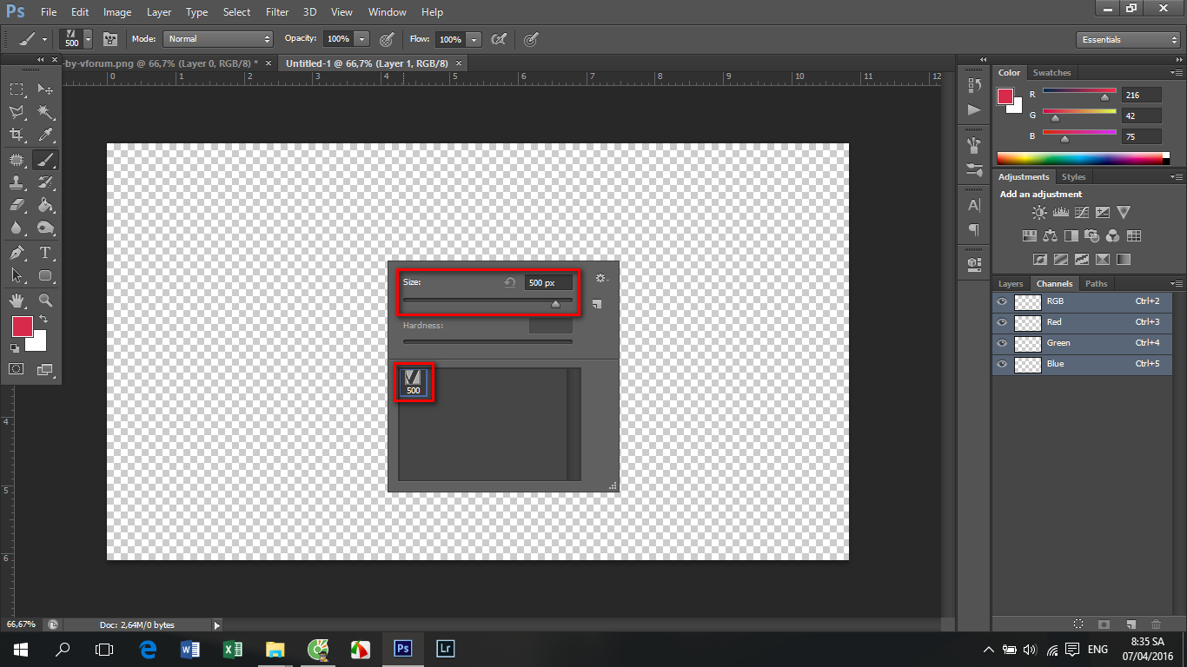Select the Brush tool in the toolbox
The height and width of the screenshot is (667, 1187).
tap(45, 160)
